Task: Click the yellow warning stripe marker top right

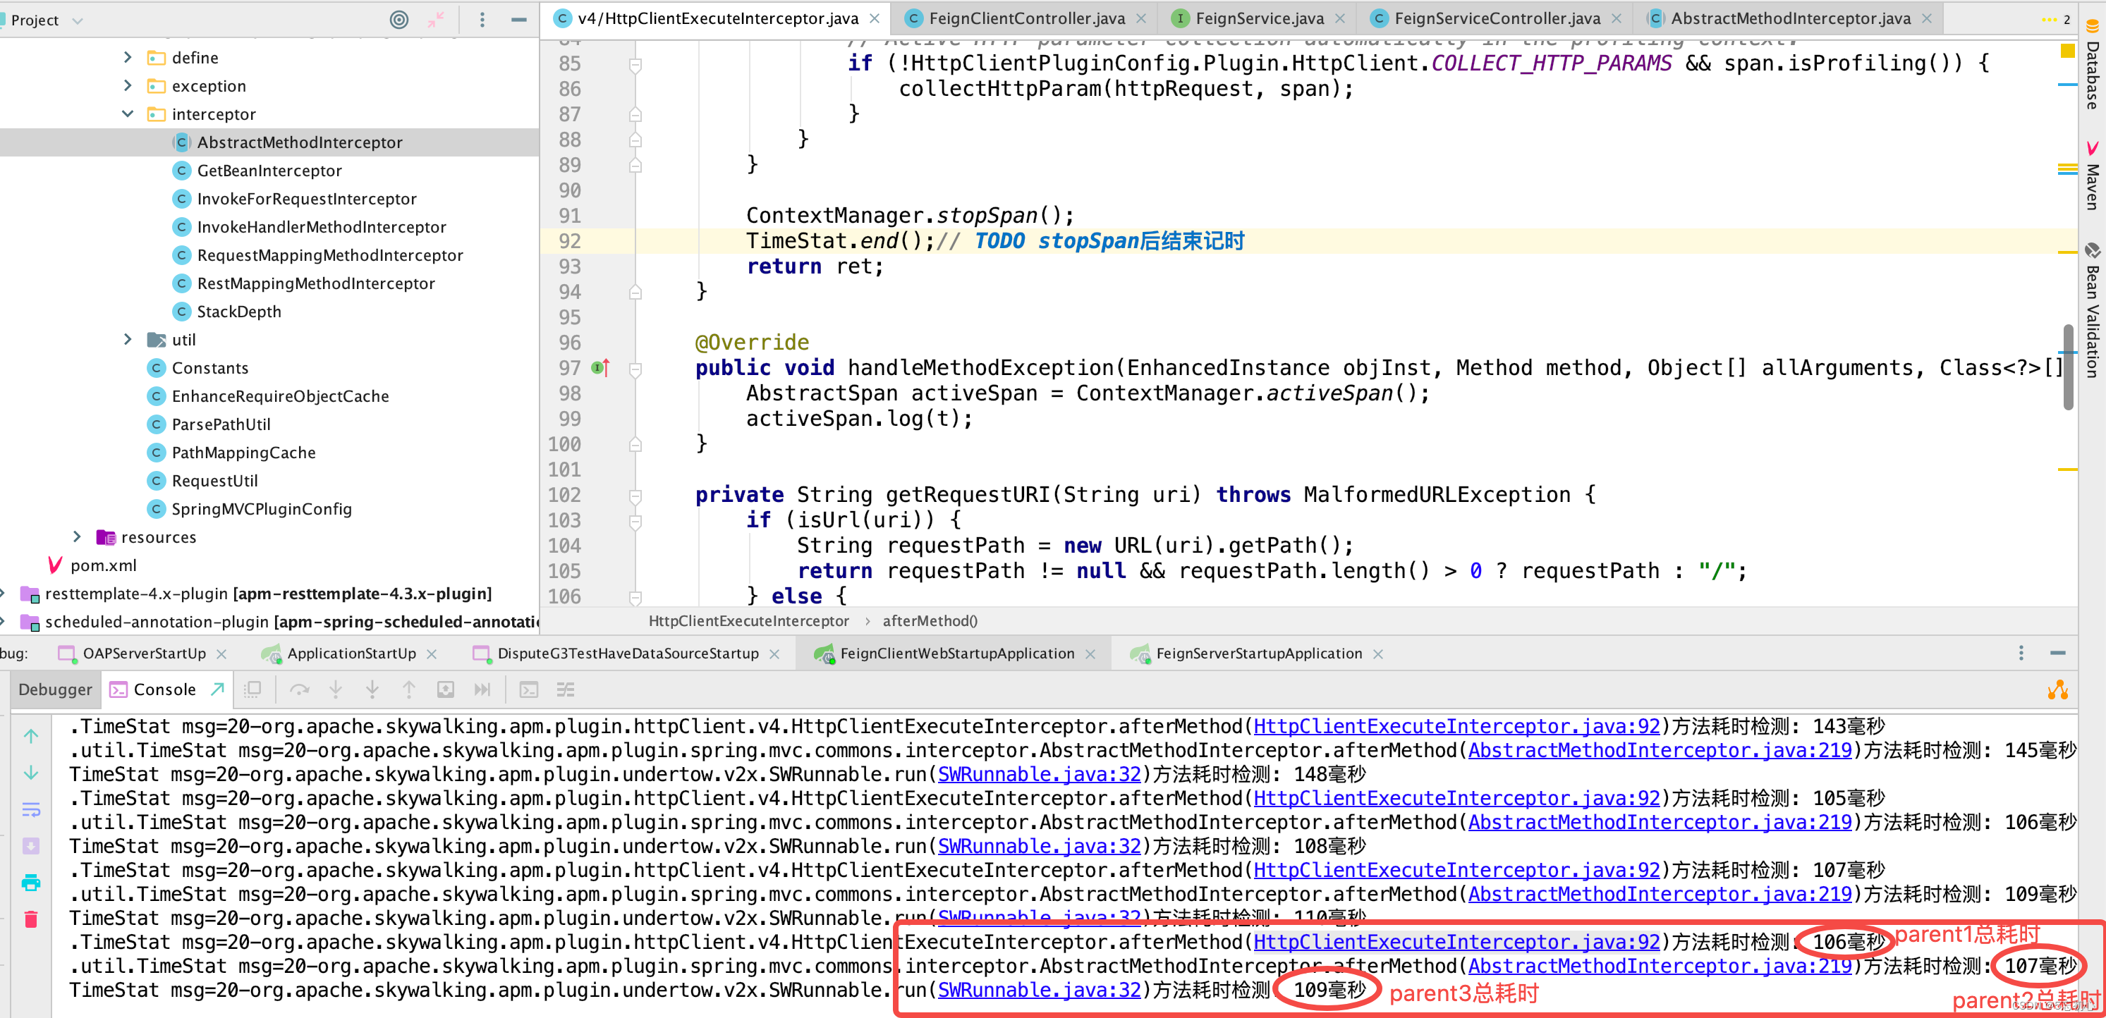Action: pyautogui.click(x=2068, y=51)
